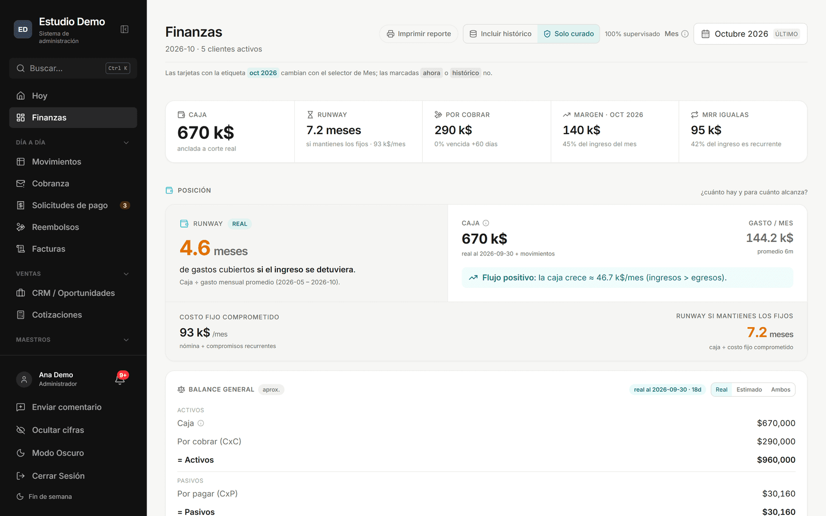Click the 144.2 k$ gasto value
Screen dimensions: 826x516
tap(769, 238)
